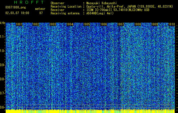Select the filename 03071800.png

point(16,7)
